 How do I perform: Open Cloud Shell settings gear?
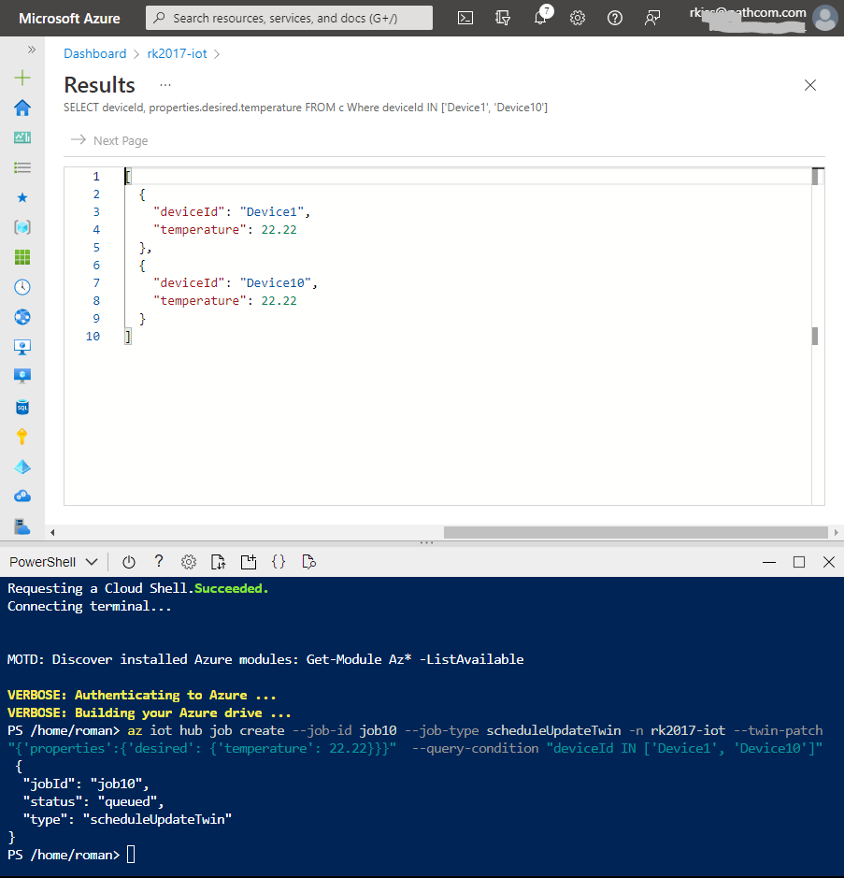(x=189, y=562)
